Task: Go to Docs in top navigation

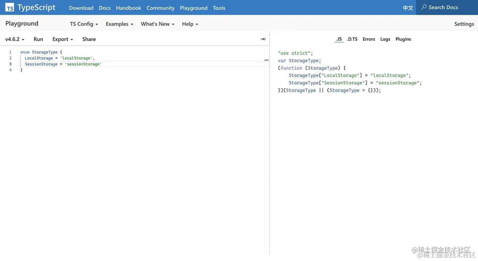Action: click(x=105, y=8)
